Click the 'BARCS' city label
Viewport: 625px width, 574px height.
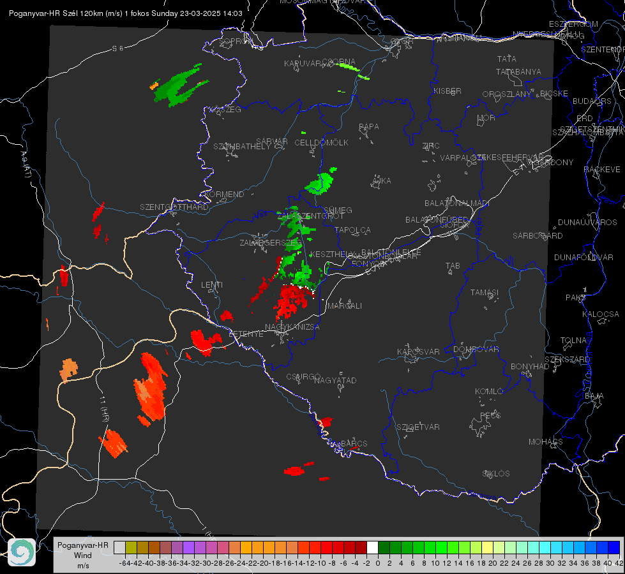point(354,443)
